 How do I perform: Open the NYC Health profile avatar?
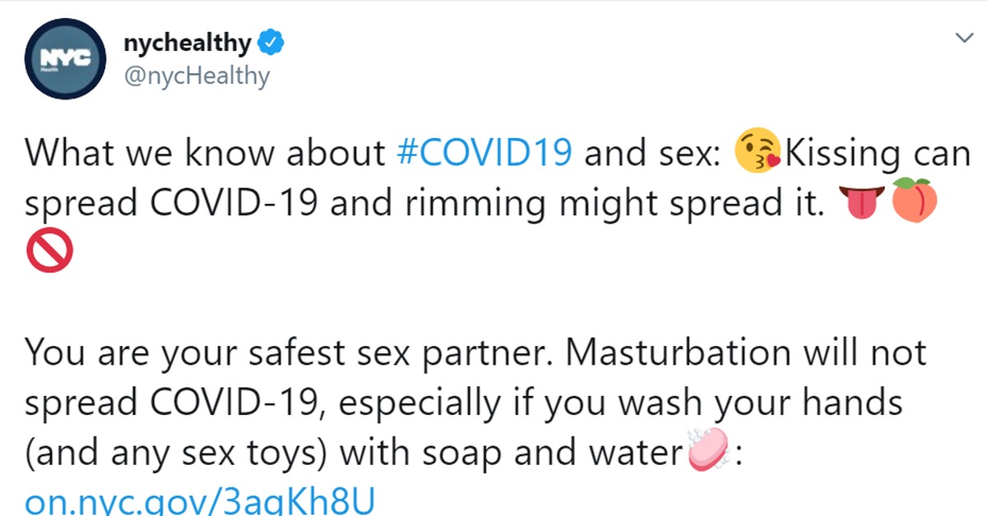tap(65, 59)
